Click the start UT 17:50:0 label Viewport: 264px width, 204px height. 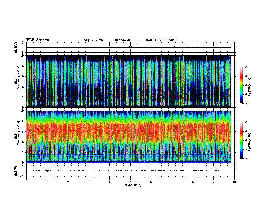coord(161,40)
